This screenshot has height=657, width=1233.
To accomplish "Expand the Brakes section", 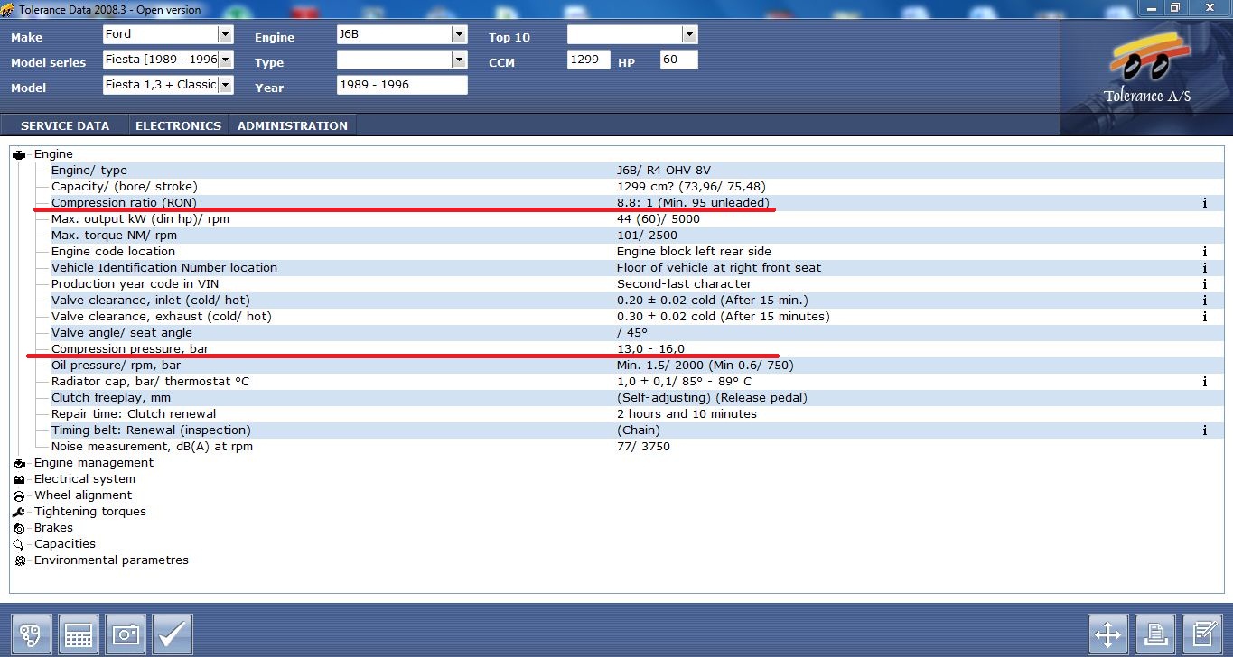I will pyautogui.click(x=53, y=528).
